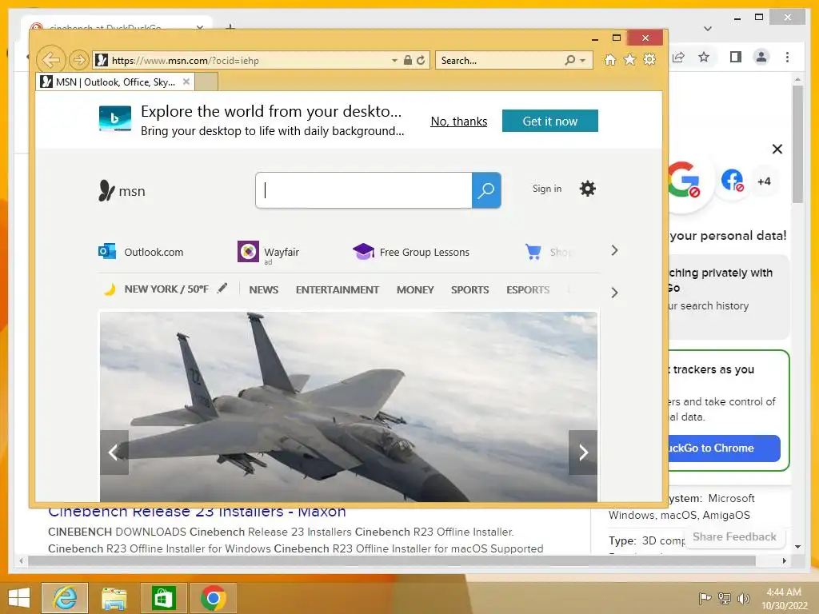This screenshot has width=819, height=614.
Task: Click the msn logo
Action: coord(122,191)
